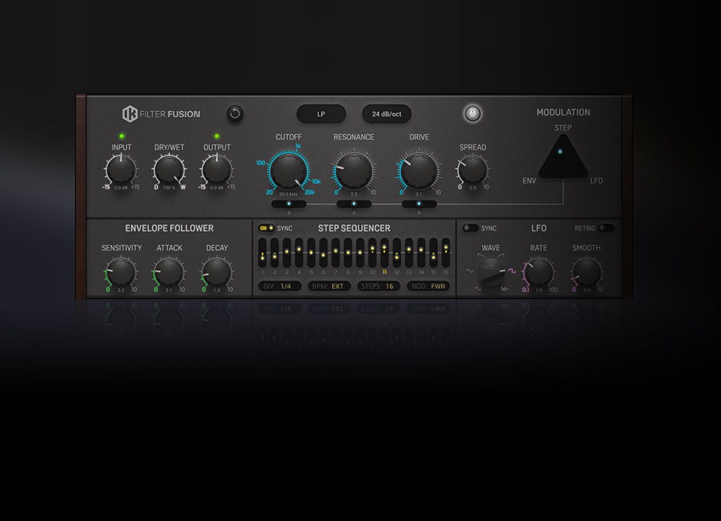Click the STEPS 16 field
The width and height of the screenshot is (721, 521).
pyautogui.click(x=380, y=286)
